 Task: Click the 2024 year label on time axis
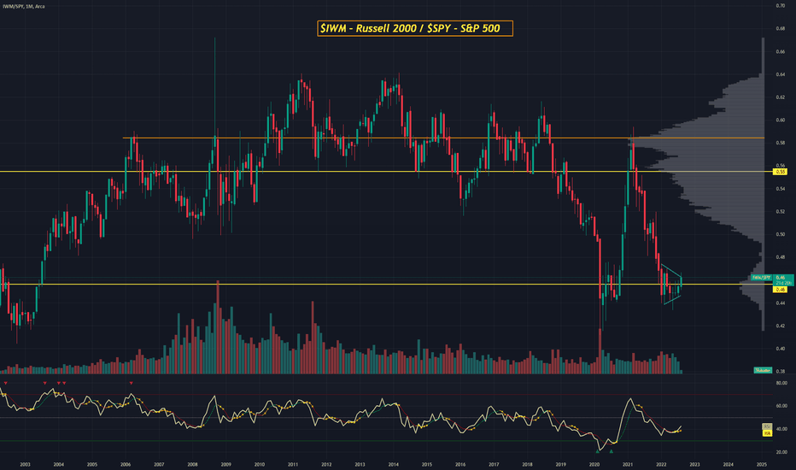pyautogui.click(x=729, y=464)
